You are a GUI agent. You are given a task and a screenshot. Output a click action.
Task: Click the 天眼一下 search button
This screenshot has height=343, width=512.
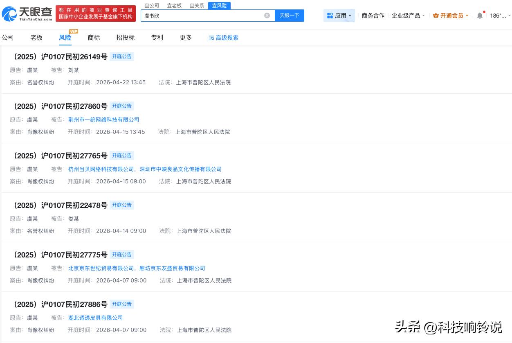pos(290,15)
